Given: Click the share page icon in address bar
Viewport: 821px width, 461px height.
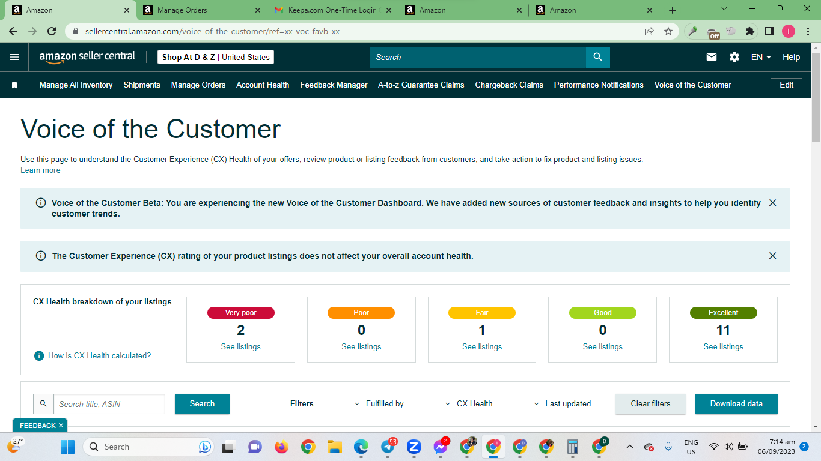Looking at the screenshot, I should [x=649, y=31].
